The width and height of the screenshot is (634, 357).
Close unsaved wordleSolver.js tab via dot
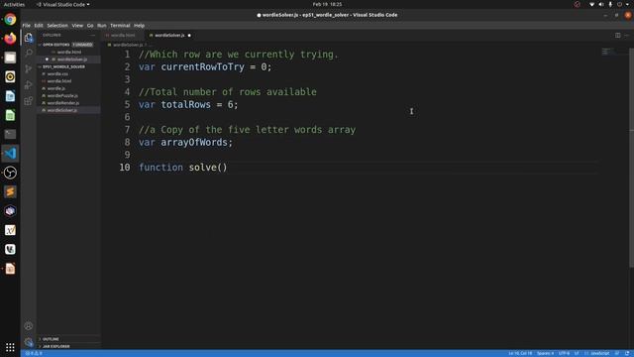point(189,36)
